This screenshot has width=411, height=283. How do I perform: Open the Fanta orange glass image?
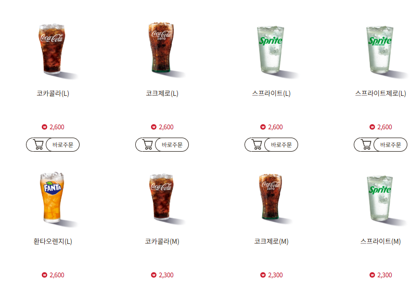[53, 200]
